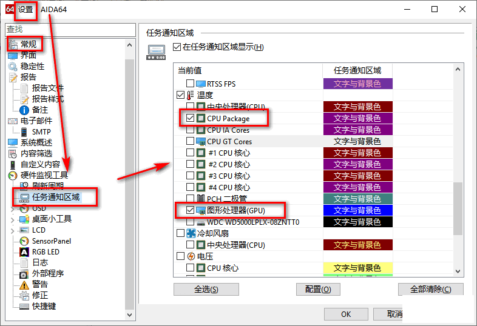The width and height of the screenshot is (477, 326).
Task: Click the 当前值 column header
Action: tap(248, 70)
